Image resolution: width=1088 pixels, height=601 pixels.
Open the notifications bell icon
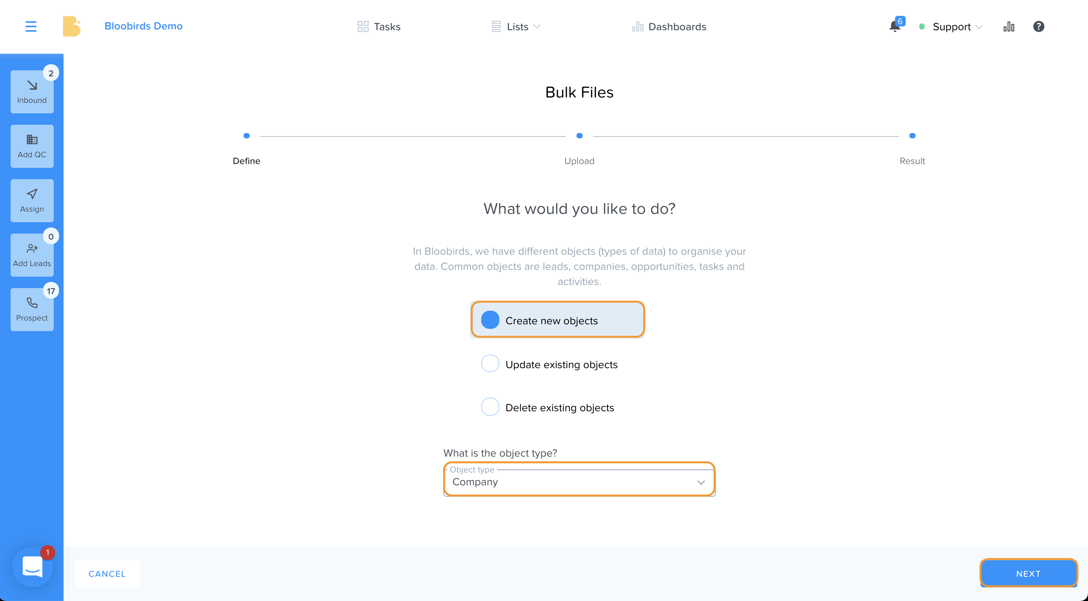pos(895,26)
